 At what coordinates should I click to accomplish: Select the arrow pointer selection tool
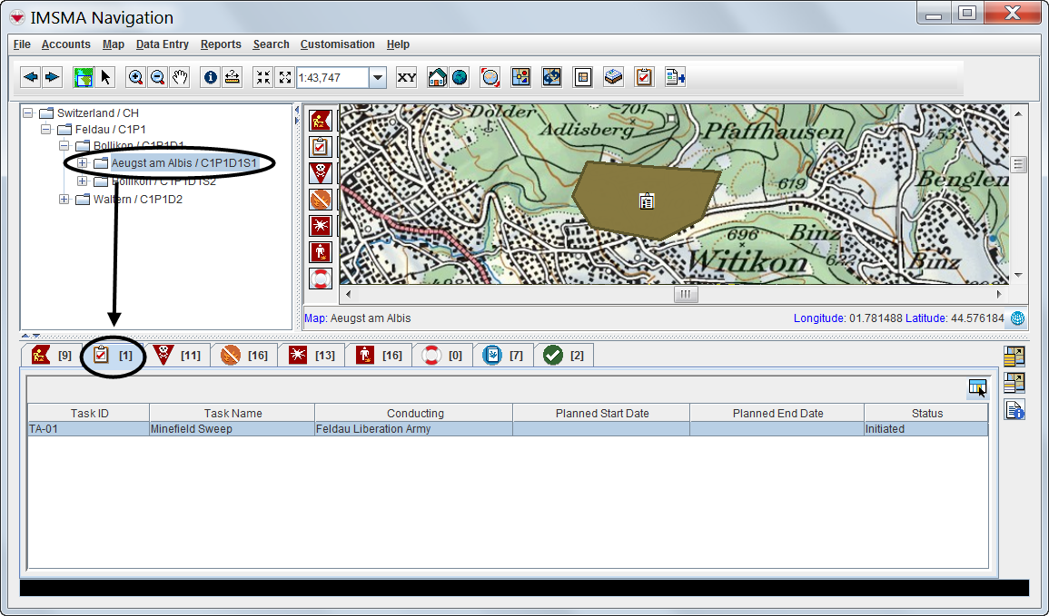(106, 78)
